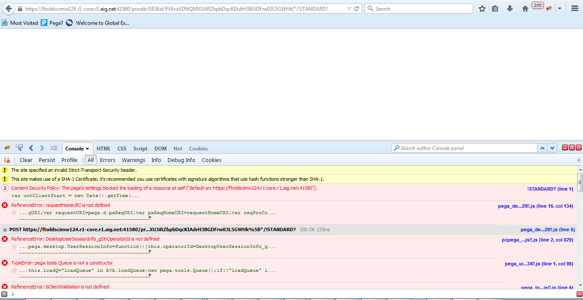This screenshot has height=300, width=583.
Task: Find next match in Console search
Action: (553, 148)
